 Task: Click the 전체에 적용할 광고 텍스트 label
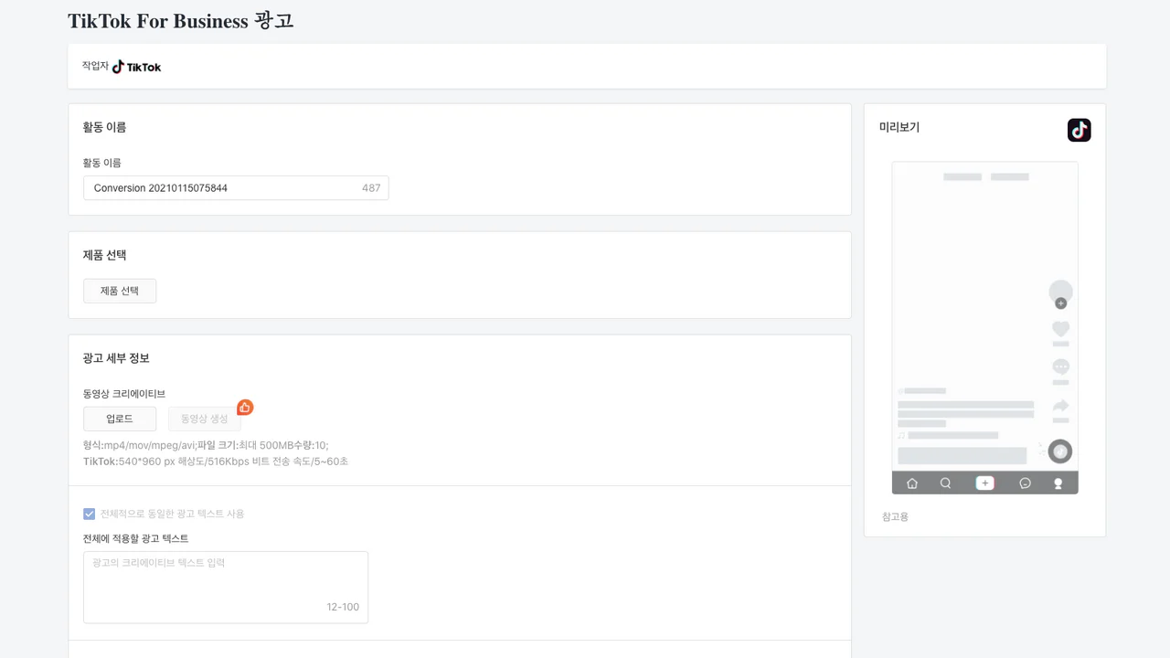pos(136,538)
